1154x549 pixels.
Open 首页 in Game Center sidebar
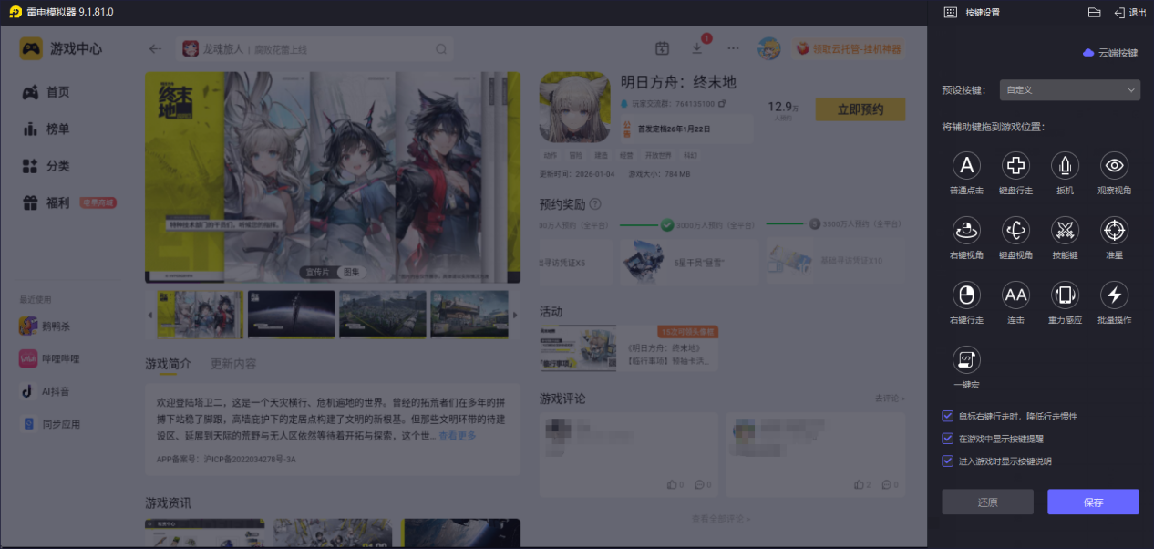46,92
